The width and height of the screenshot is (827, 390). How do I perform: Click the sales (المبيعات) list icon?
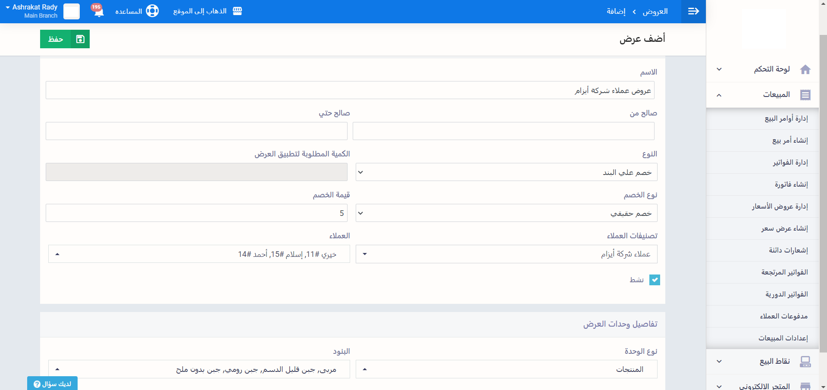tap(805, 95)
